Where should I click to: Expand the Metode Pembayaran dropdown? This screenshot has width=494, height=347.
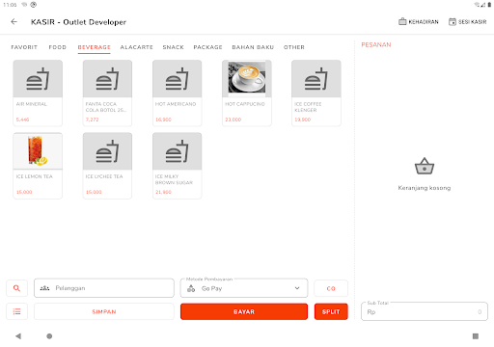(x=244, y=288)
